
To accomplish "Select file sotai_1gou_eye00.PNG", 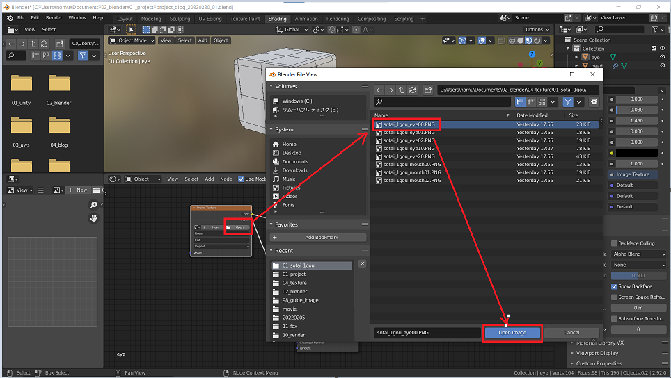I will pyautogui.click(x=486, y=124).
